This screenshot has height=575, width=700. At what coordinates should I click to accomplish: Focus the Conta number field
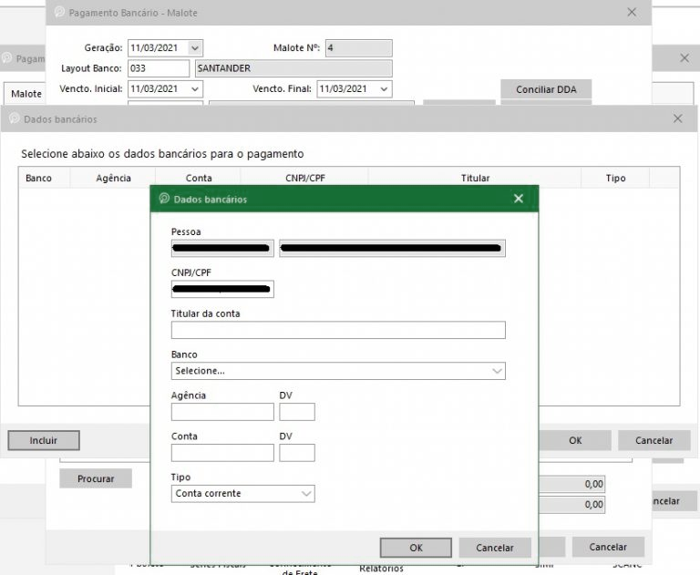(222, 453)
